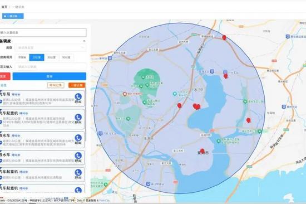Viewport: 306px width, 204px height.
Task: Click the red reset button
Action: pyautogui.click(x=4, y=76)
